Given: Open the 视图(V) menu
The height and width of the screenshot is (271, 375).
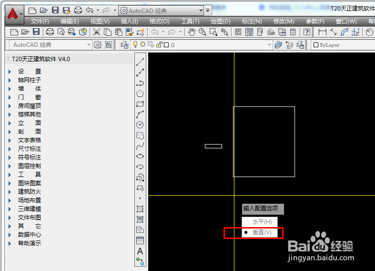Looking at the screenshot, I should [100, 21].
